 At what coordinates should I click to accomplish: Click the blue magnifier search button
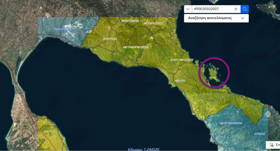coord(245,9)
